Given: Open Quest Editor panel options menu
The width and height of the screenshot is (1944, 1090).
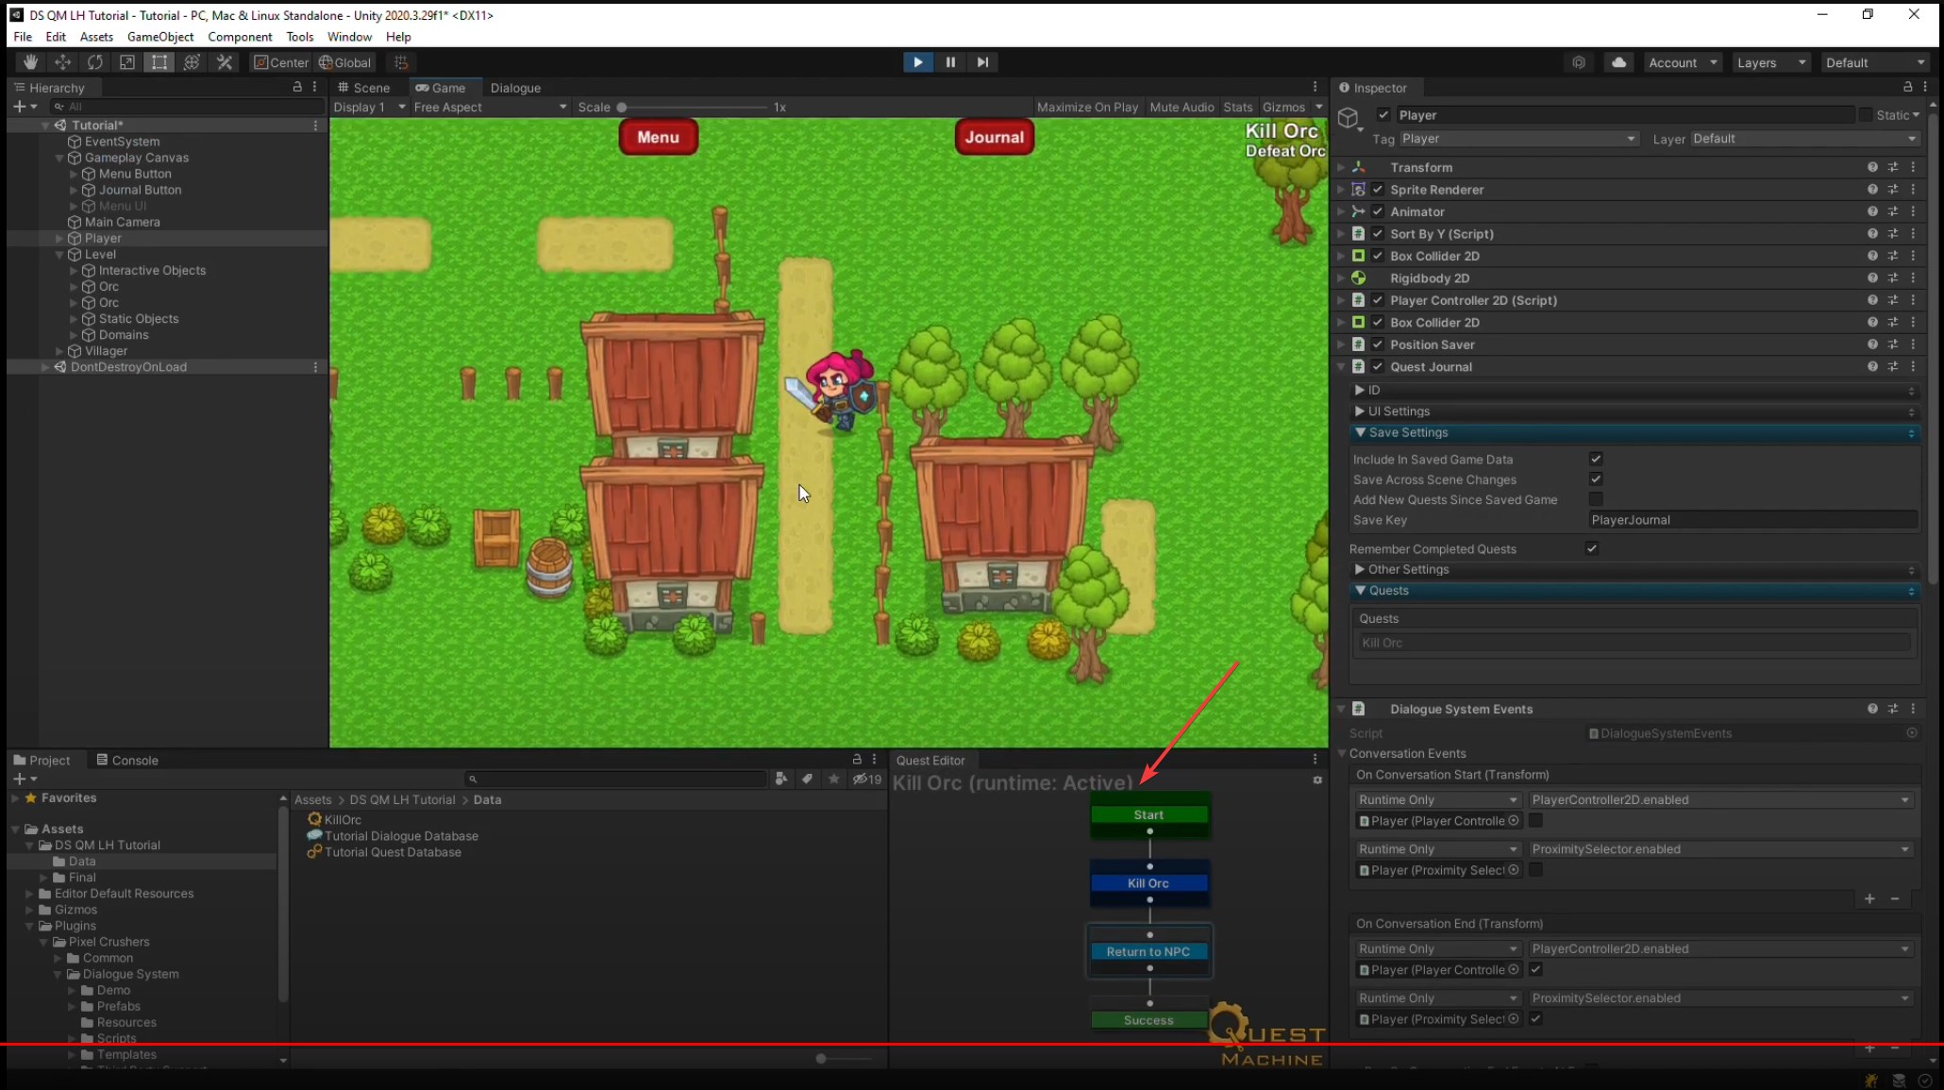Looking at the screenshot, I should (x=1315, y=759).
